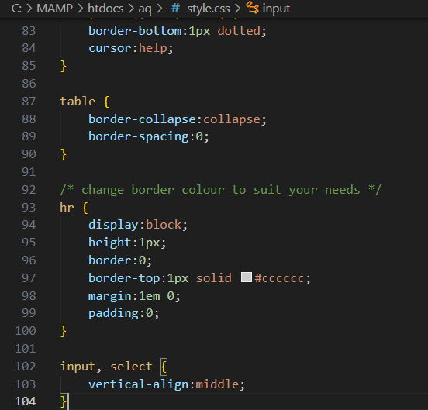The height and width of the screenshot is (410, 428).
Task: Click the cursor:help declaration
Action: [131, 48]
